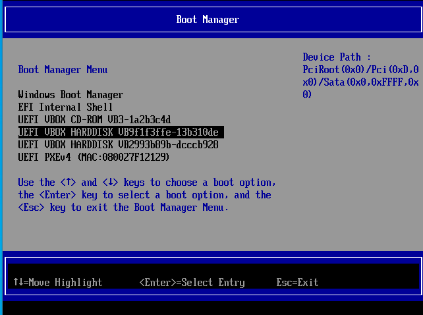Click the Enter=Select Entry hint
This screenshot has width=423, height=315.
point(192,282)
